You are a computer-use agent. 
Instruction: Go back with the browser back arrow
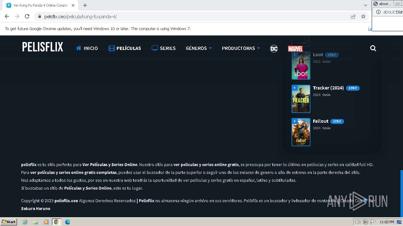click(x=7, y=16)
